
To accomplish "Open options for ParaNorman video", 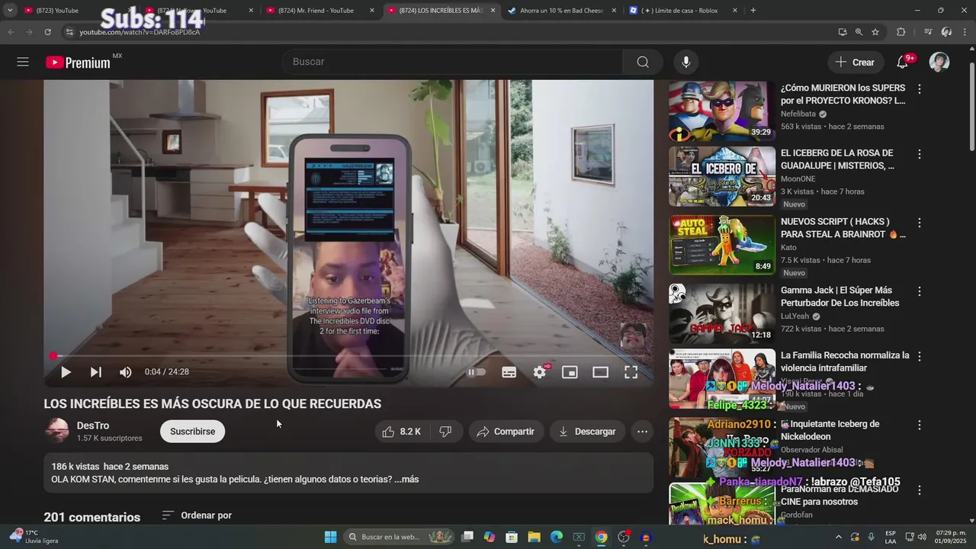I will (920, 490).
